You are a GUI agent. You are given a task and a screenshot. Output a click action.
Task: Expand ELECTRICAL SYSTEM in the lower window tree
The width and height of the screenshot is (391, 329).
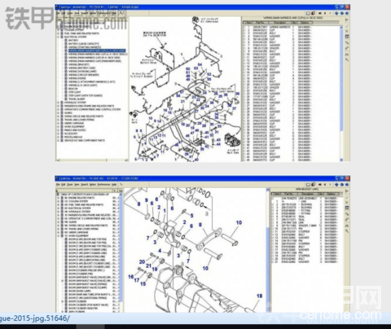(59, 208)
